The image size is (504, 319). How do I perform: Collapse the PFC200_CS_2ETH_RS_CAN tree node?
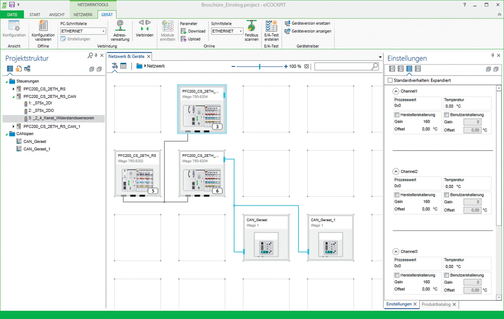tap(13, 97)
